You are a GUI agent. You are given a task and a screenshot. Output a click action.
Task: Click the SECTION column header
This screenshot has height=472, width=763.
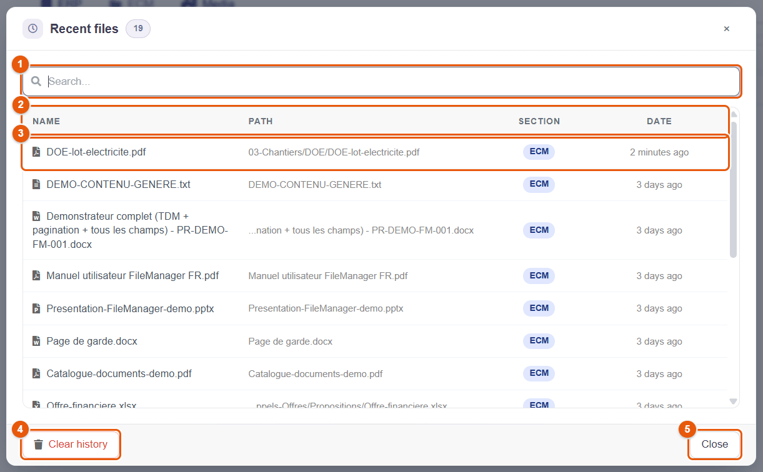539,121
